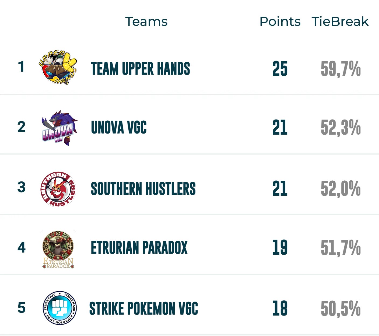Open the STRIKE POKEMON VGC team name
The height and width of the screenshot is (336, 379).
pos(144,308)
